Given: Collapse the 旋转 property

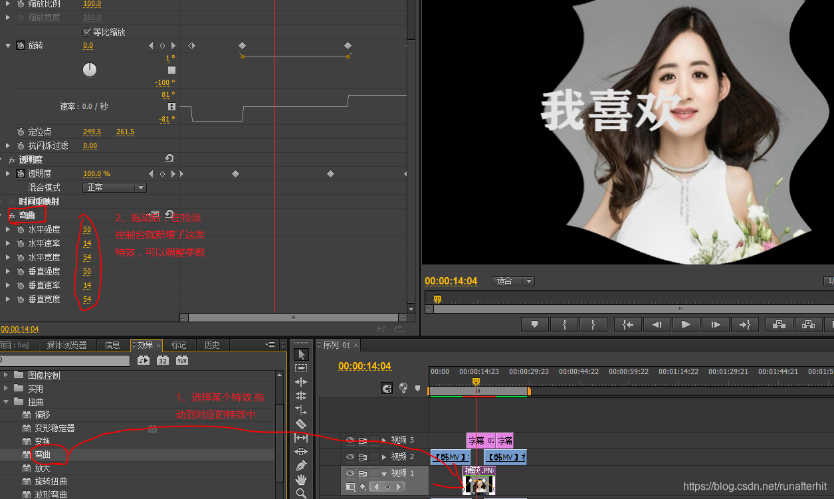Looking at the screenshot, I should [8, 46].
